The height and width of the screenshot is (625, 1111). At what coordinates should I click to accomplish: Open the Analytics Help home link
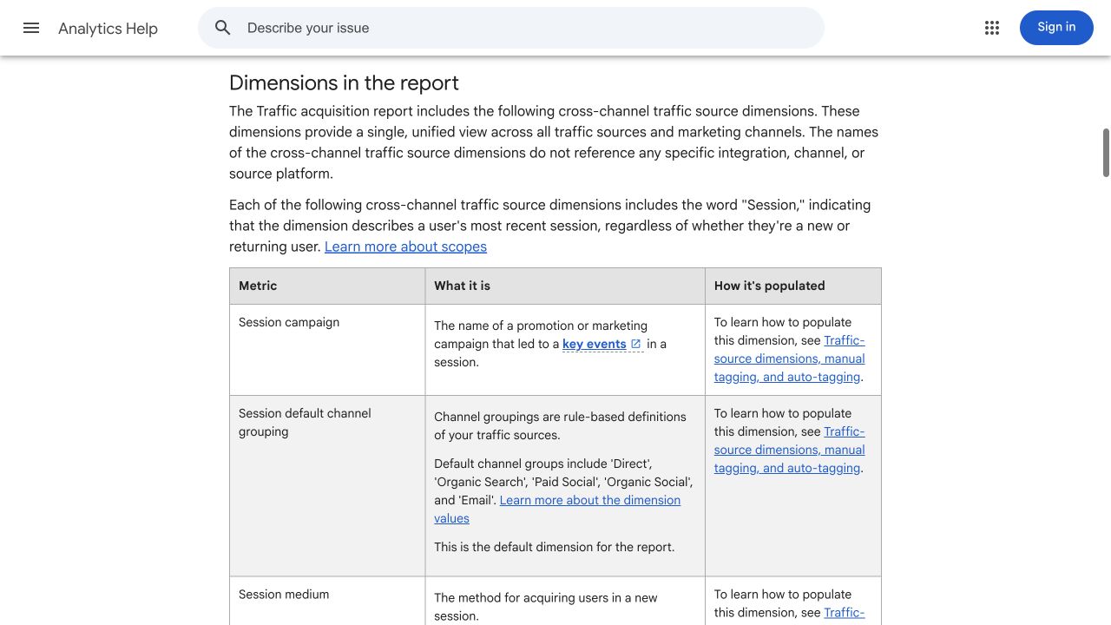click(108, 29)
